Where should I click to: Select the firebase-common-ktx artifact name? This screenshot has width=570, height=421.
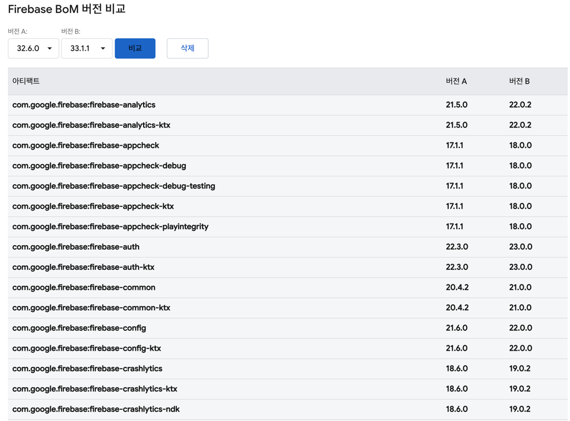tap(91, 308)
